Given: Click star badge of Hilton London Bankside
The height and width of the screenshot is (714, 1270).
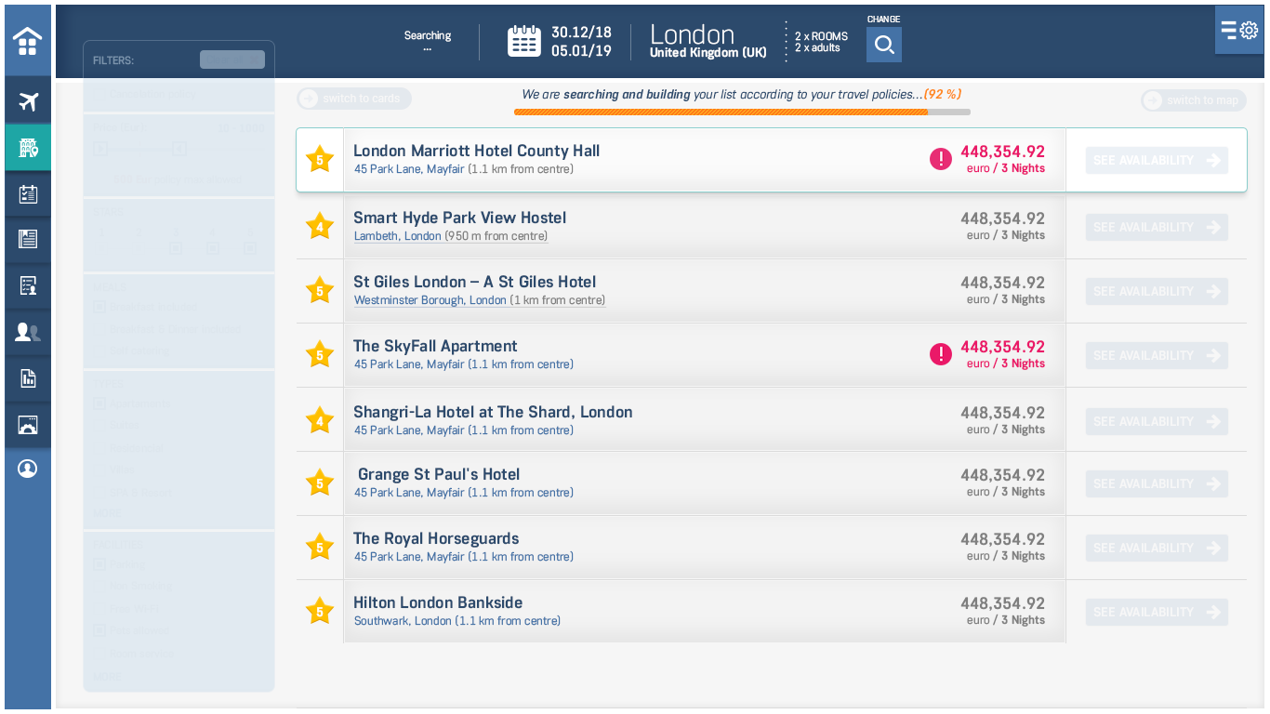Looking at the screenshot, I should pyautogui.click(x=320, y=611).
